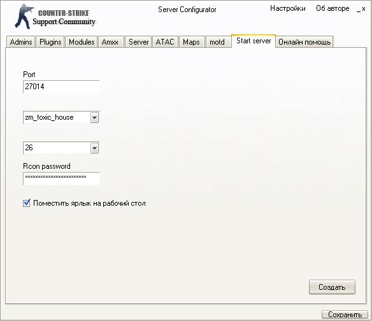The width and height of the screenshot is (372, 321).
Task: Uncheck Поместить ярлык на рабочий стол
Action: 27,203
